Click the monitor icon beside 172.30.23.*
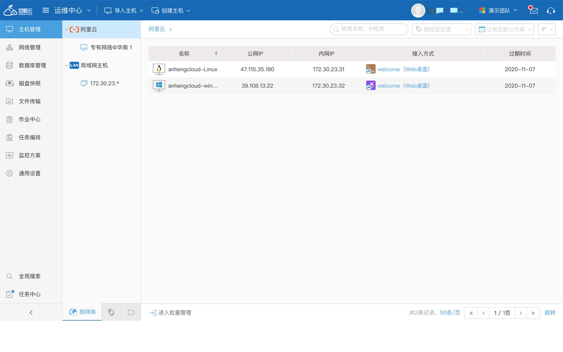This screenshot has height=352, width=563. click(84, 83)
